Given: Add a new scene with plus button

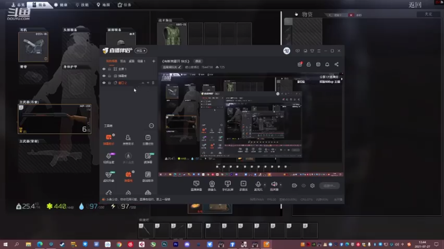Looking at the screenshot, I should (154, 61).
